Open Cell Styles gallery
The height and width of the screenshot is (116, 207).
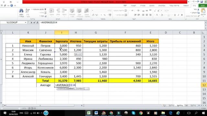(x=72, y=13)
